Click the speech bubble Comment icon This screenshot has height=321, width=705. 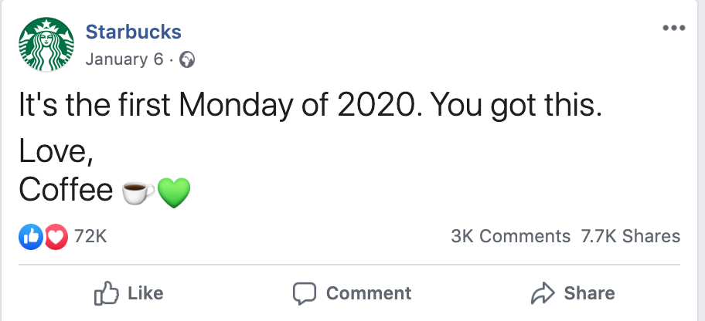point(305,293)
